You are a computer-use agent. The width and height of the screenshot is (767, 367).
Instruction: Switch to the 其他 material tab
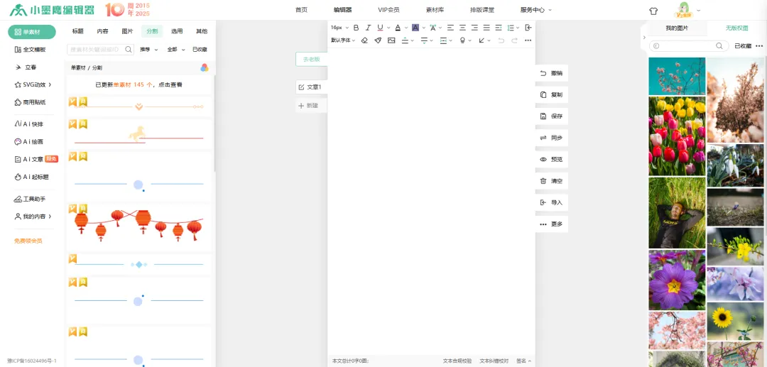pos(202,31)
